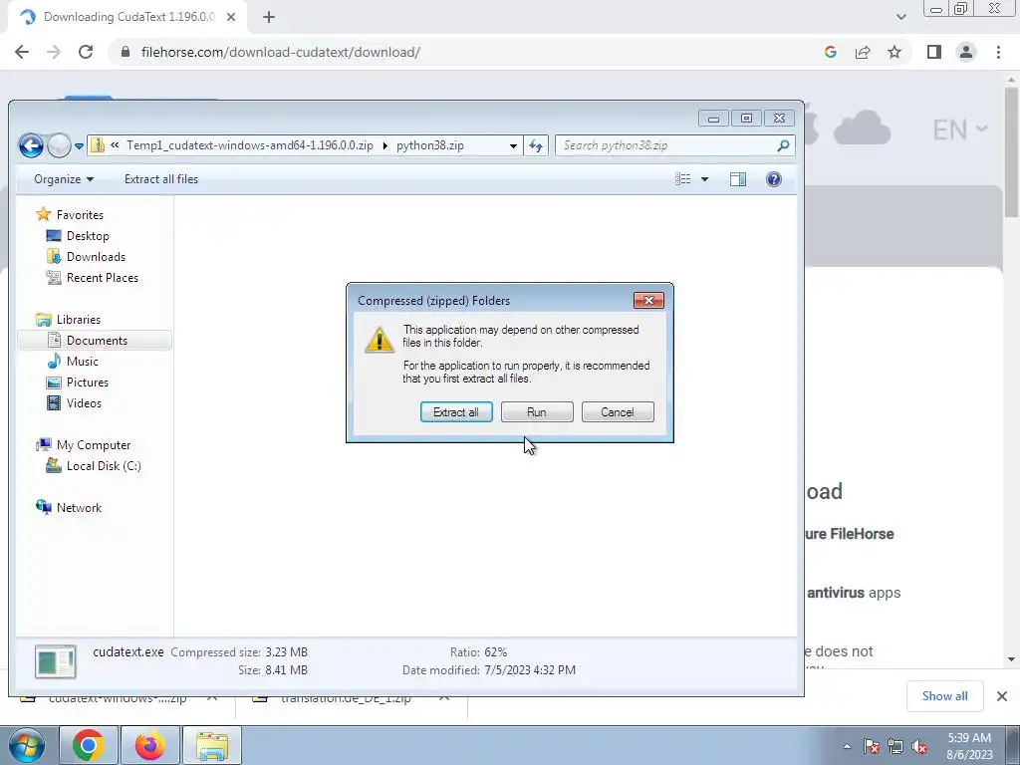Open Chrome three-dot menu
This screenshot has height=765, width=1020.
tap(998, 52)
